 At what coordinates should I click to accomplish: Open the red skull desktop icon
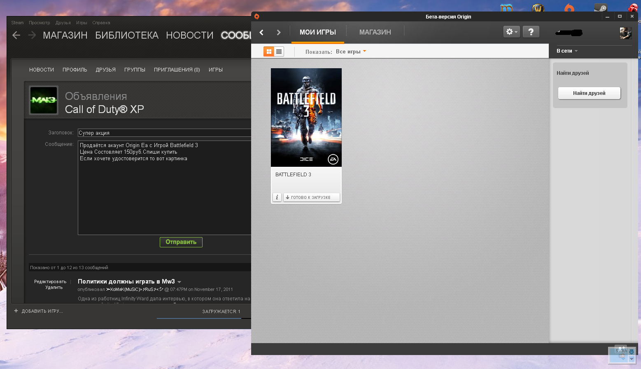pyautogui.click(x=633, y=7)
